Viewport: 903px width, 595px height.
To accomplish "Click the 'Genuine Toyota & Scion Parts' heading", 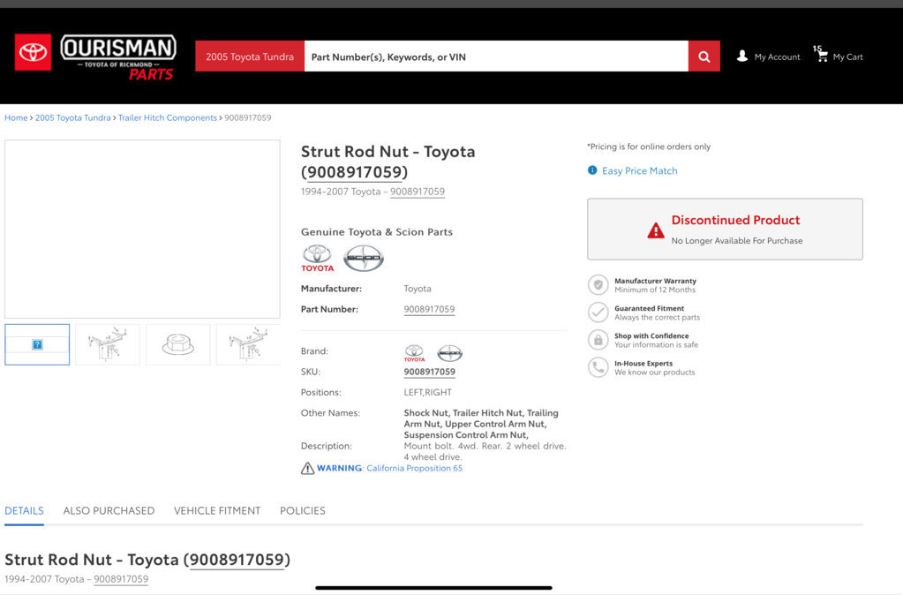I will (x=377, y=232).
